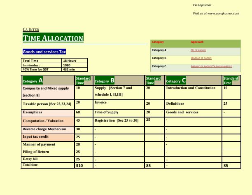Click the '45' time value for Computation / Valuation
Viewport: 252px width, 195px height.
tap(84, 122)
